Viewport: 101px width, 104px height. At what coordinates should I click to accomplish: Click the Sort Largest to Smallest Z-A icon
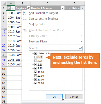click(x=25, y=18)
